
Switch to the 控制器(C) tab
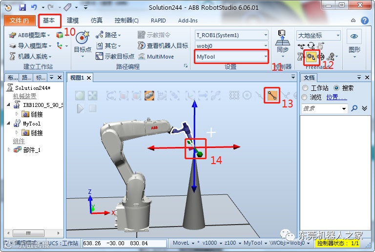tap(126, 21)
